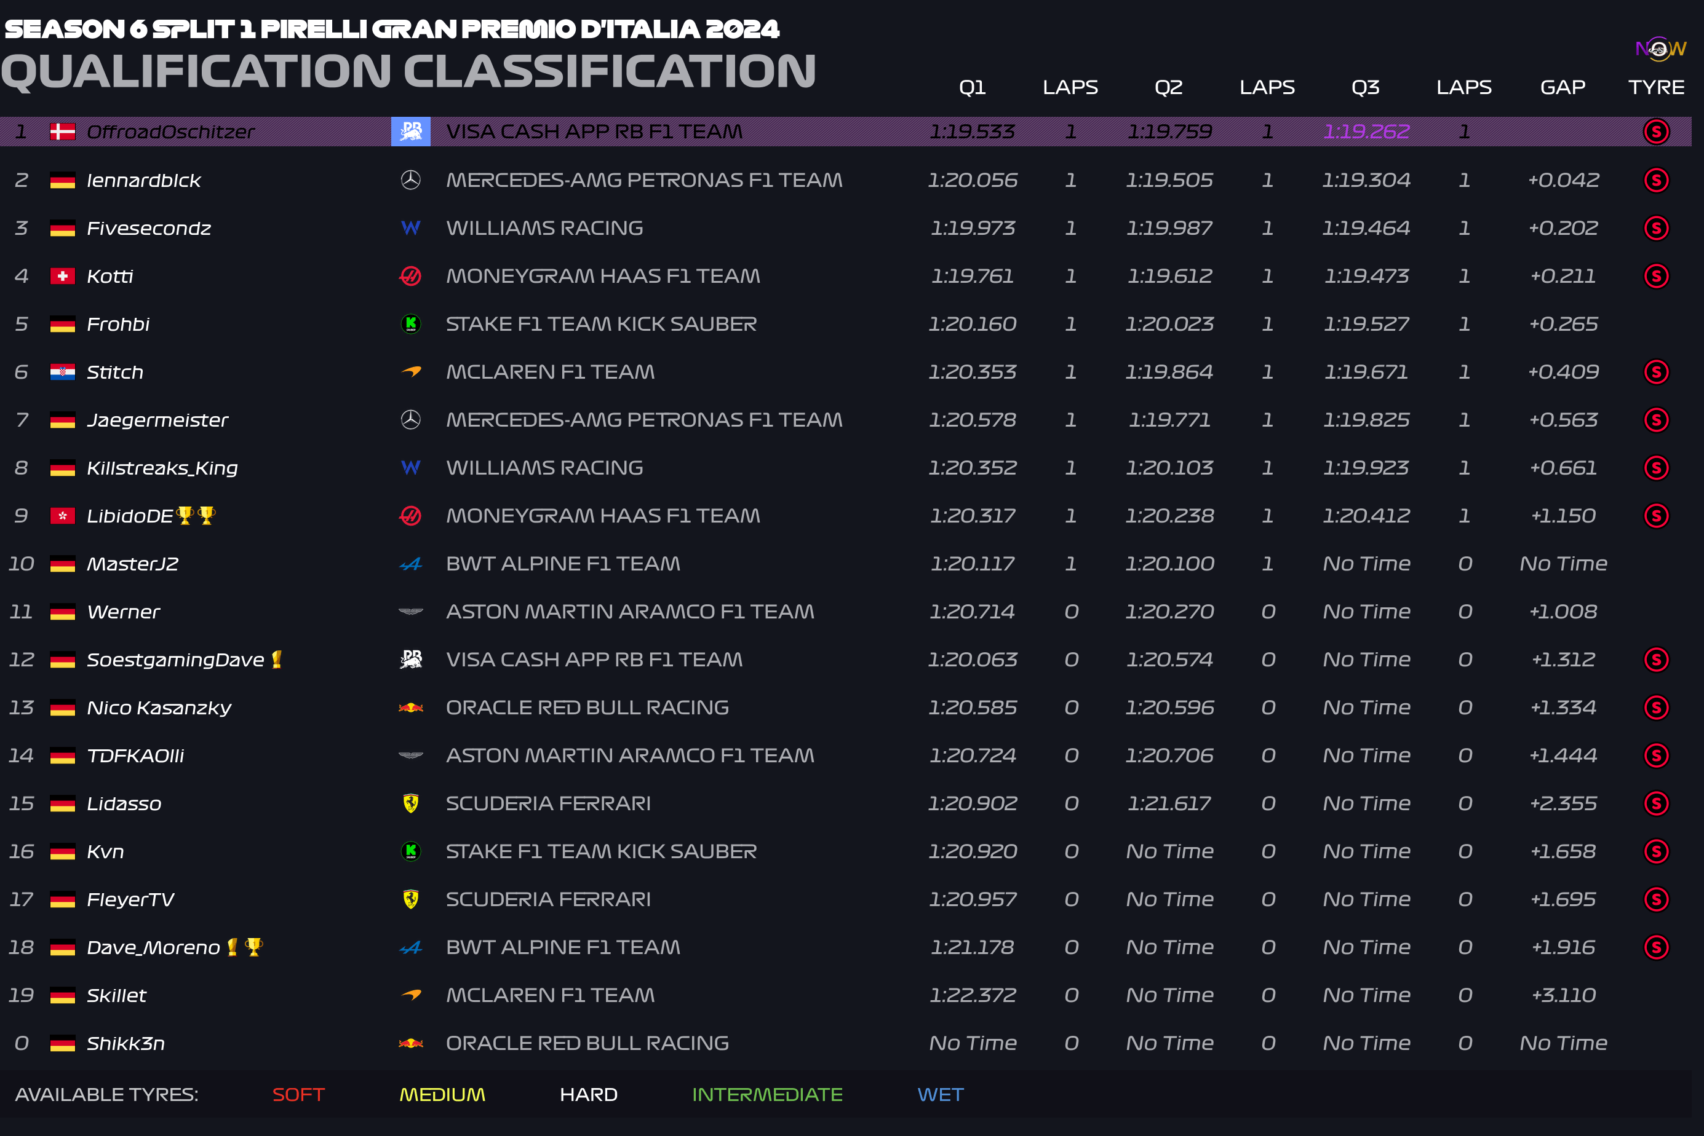Click the NOW league logo top right
The width and height of the screenshot is (1704, 1136).
tap(1660, 49)
